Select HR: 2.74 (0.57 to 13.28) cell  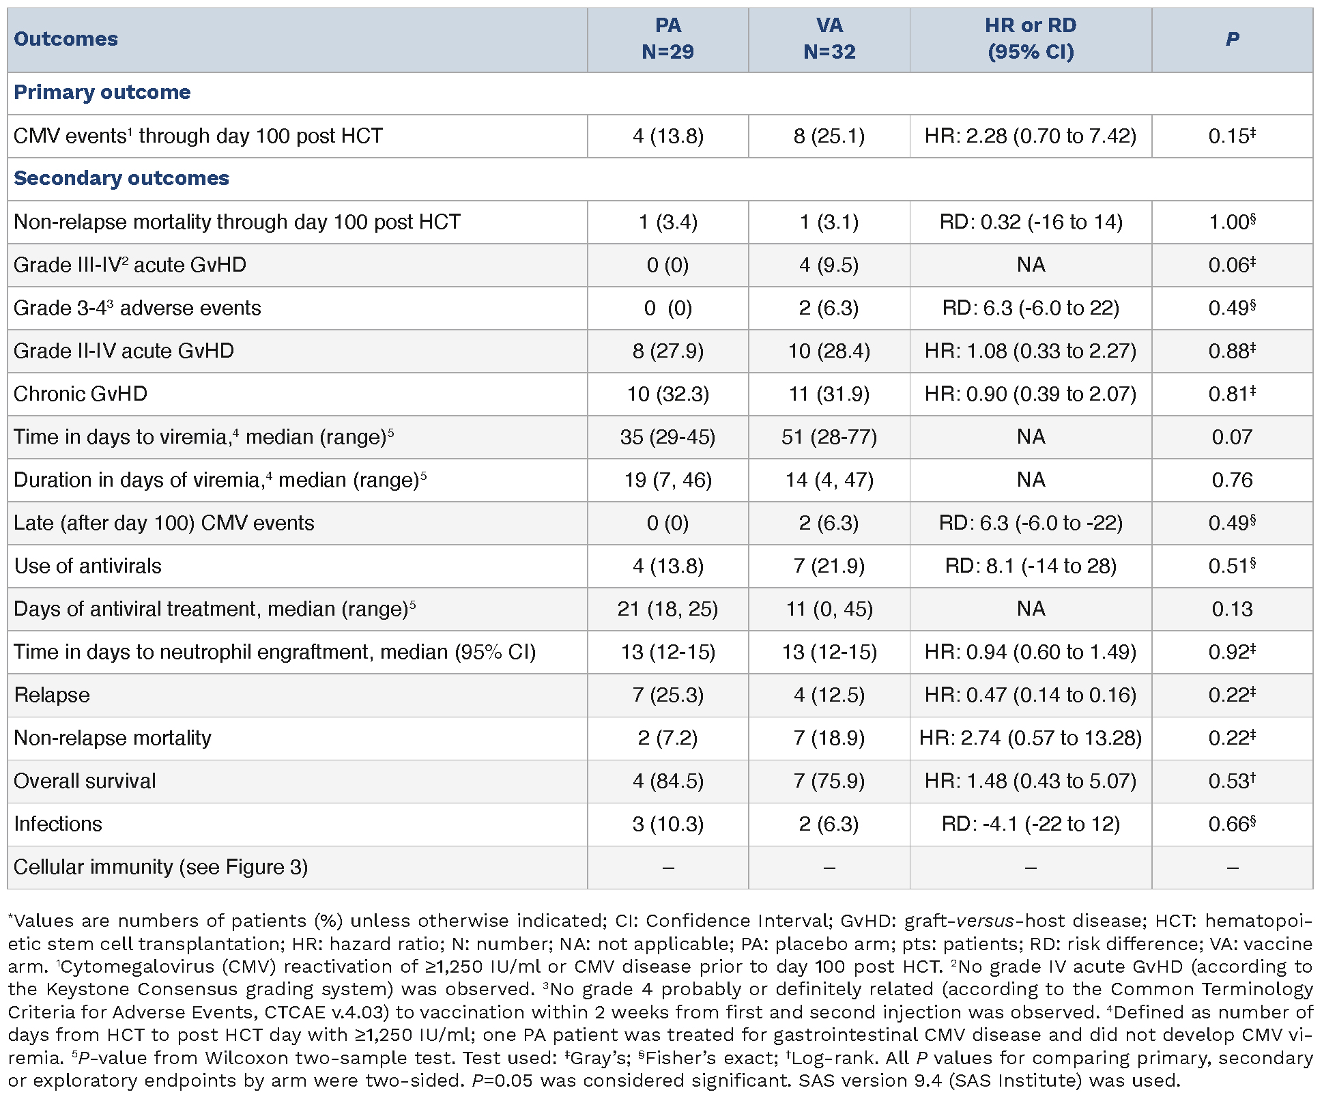[x=1030, y=738]
